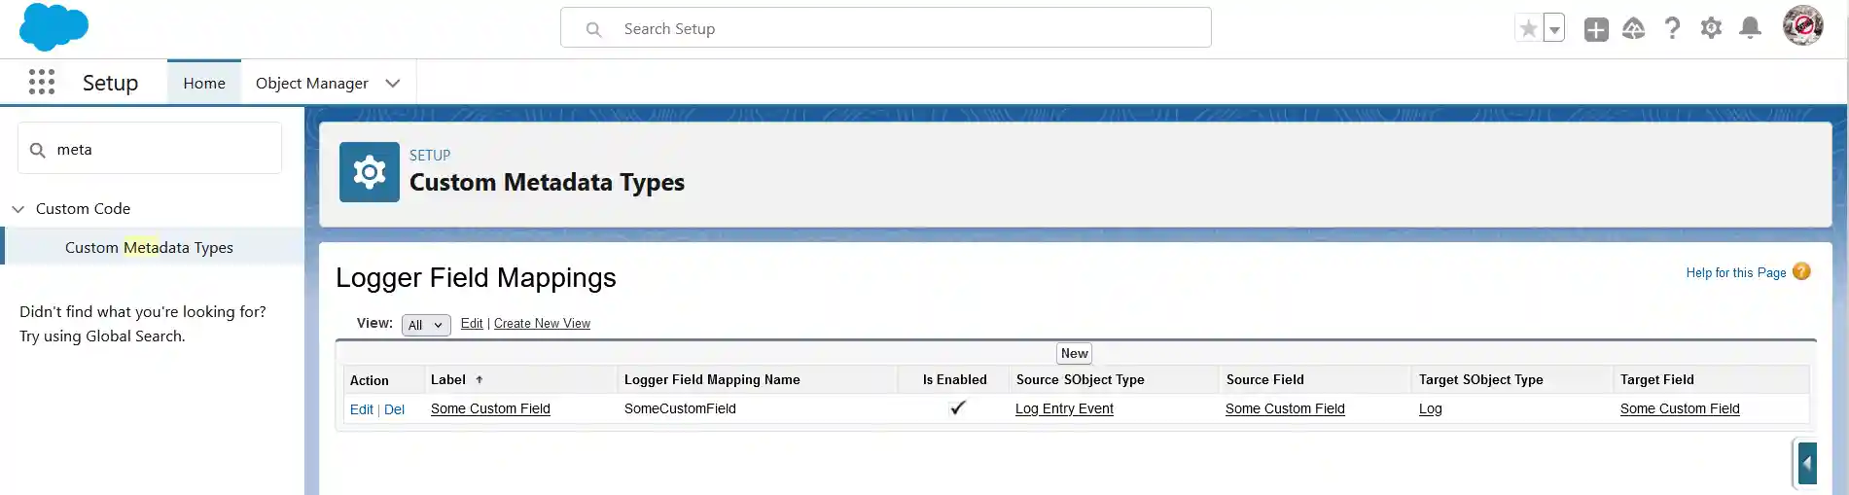Select Custom Metadata Types in sidebar
The height and width of the screenshot is (495, 1849).
149,247
